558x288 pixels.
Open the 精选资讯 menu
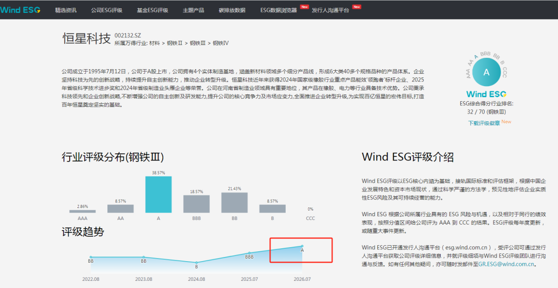pyautogui.click(x=66, y=10)
